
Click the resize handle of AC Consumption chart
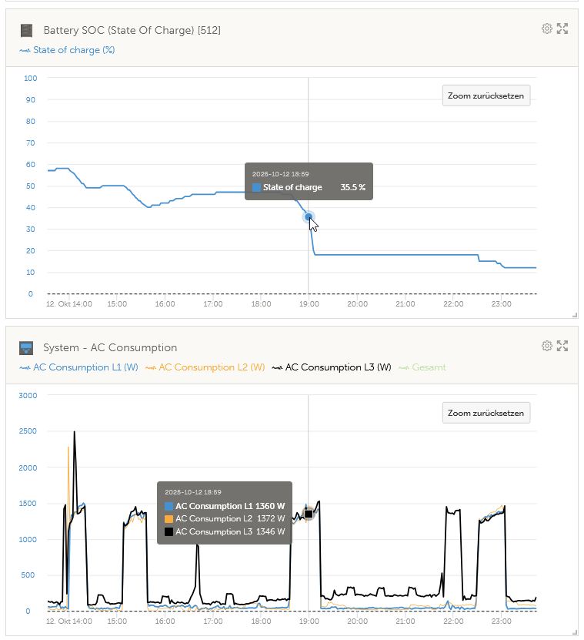[x=574, y=632]
